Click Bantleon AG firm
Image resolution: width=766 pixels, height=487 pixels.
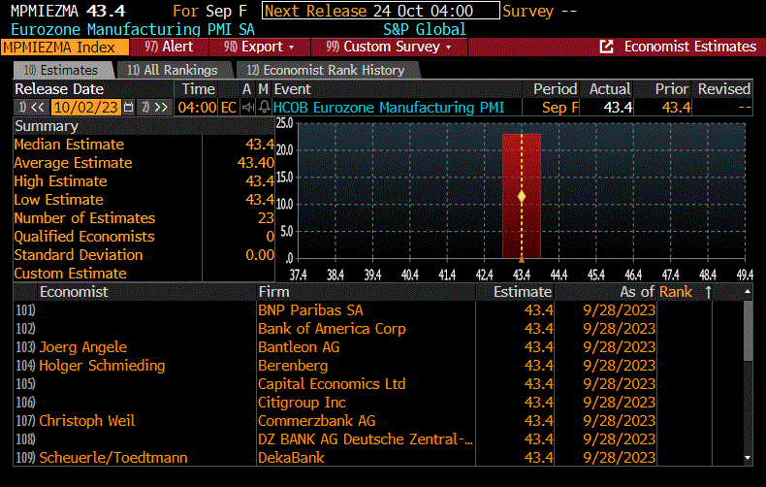[299, 347]
